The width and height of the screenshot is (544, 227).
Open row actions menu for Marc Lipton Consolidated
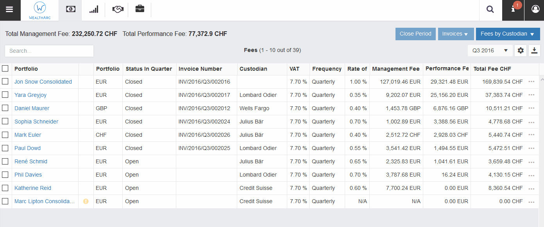pyautogui.click(x=531, y=202)
